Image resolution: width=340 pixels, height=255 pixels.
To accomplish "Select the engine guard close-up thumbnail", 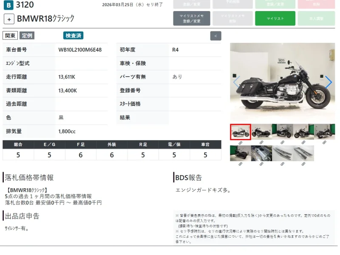I will 261,153.
